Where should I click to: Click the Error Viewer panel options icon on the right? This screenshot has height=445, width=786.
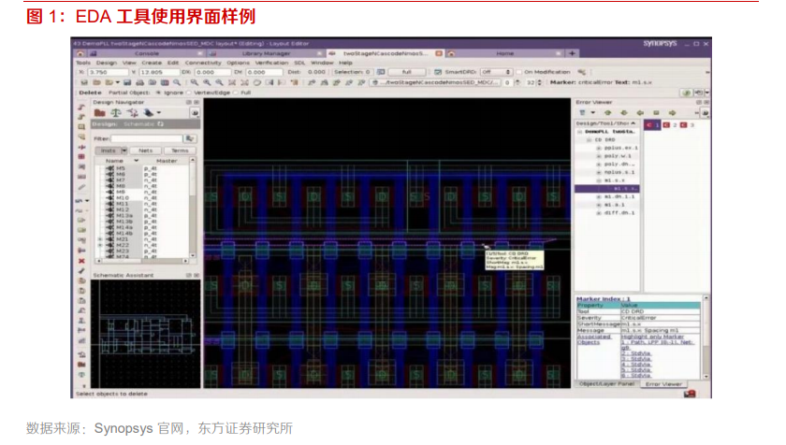(x=705, y=113)
